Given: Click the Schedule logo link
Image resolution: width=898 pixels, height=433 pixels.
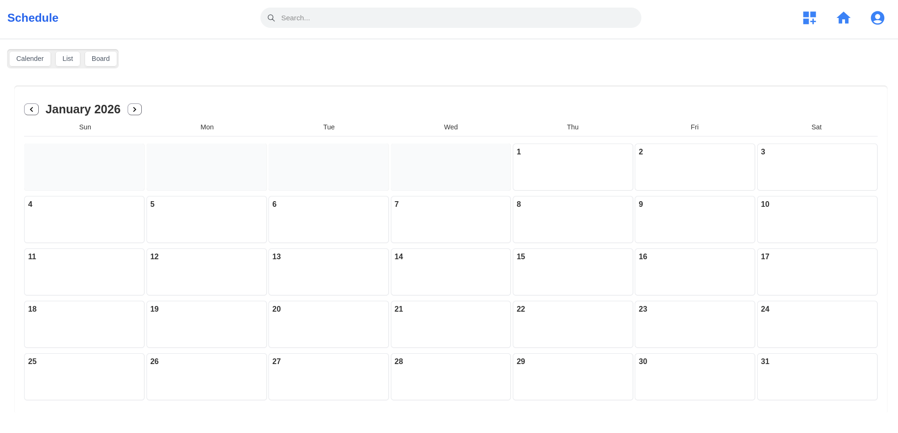Looking at the screenshot, I should click(x=33, y=18).
